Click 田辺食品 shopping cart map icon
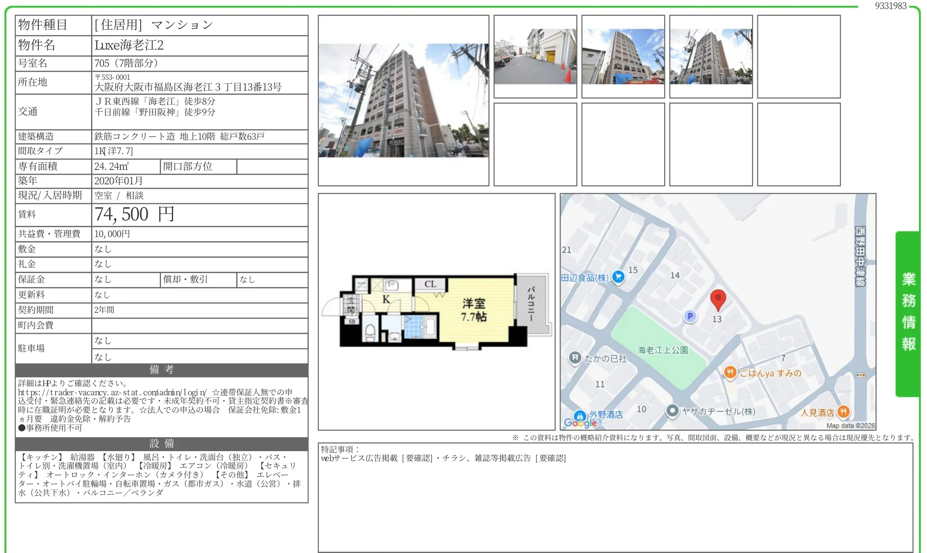This screenshot has width=927, height=553. (619, 277)
